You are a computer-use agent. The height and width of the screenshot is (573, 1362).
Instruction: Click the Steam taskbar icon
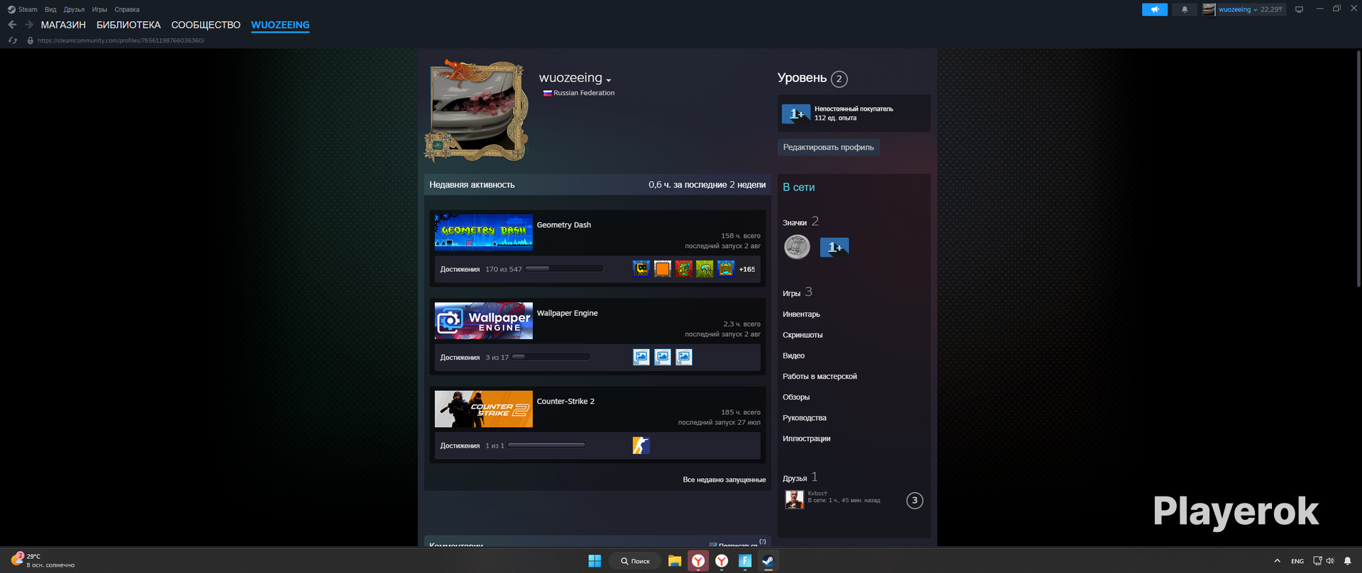(768, 561)
